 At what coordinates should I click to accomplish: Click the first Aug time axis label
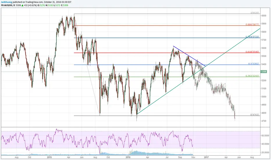pyautogui.click(x=17, y=157)
